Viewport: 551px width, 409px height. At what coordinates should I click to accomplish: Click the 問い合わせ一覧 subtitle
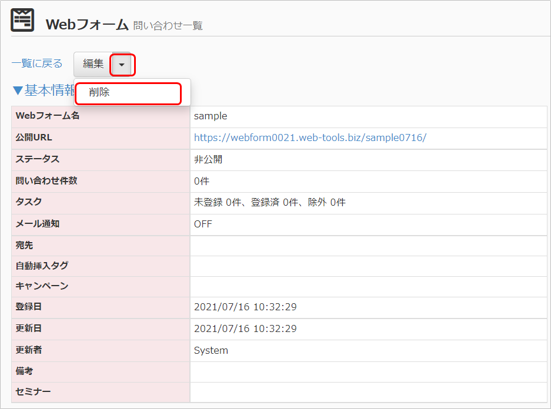[168, 26]
